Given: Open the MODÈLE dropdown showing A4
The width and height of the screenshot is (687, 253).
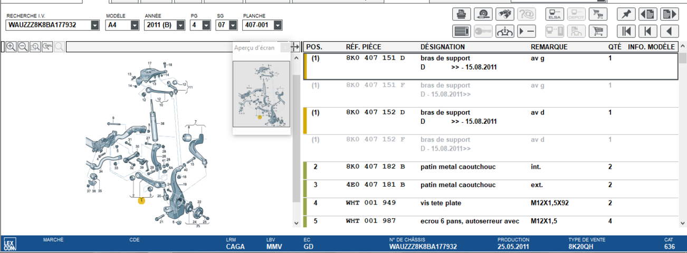Looking at the screenshot, I should [135, 25].
